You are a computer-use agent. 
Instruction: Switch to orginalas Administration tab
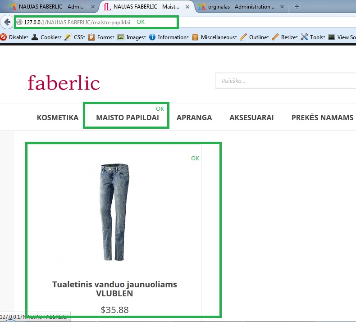[x=242, y=7]
